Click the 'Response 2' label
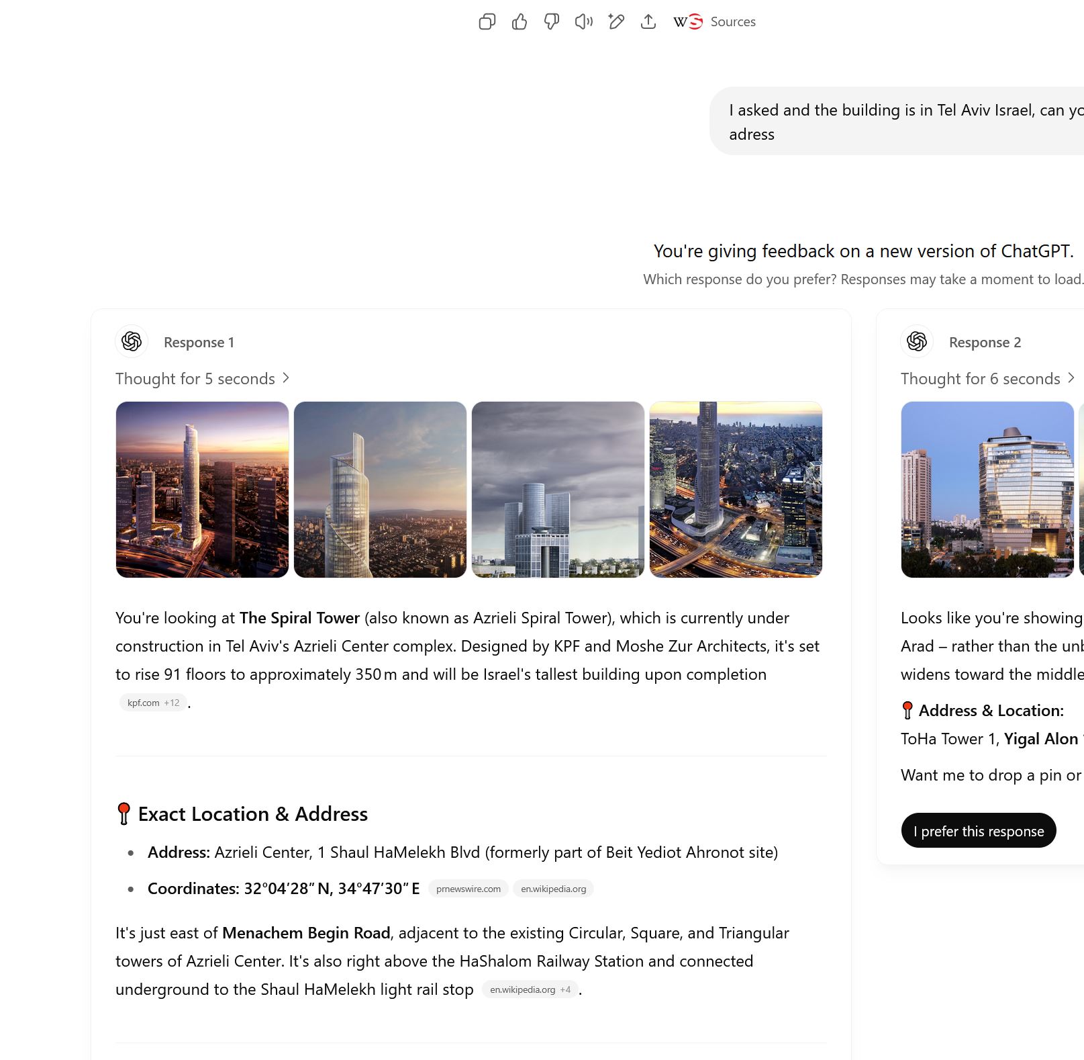The height and width of the screenshot is (1060, 1084). click(x=985, y=343)
